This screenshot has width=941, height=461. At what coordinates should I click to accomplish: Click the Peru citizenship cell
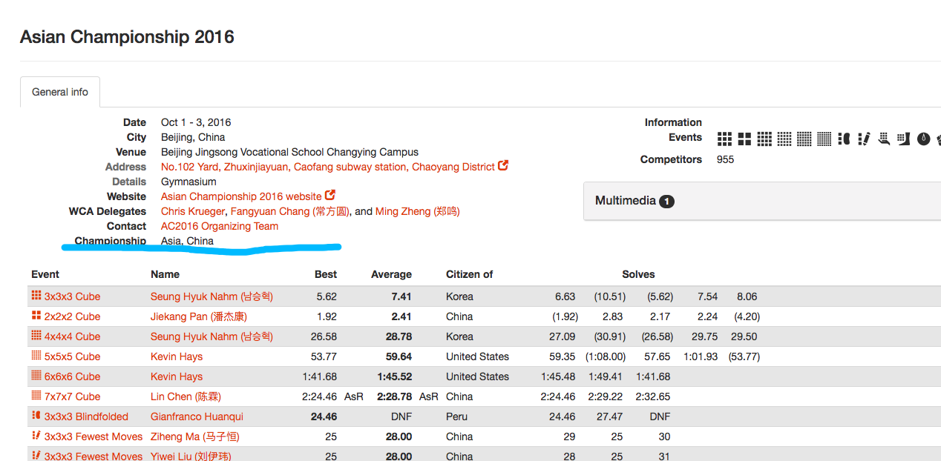pyautogui.click(x=458, y=417)
